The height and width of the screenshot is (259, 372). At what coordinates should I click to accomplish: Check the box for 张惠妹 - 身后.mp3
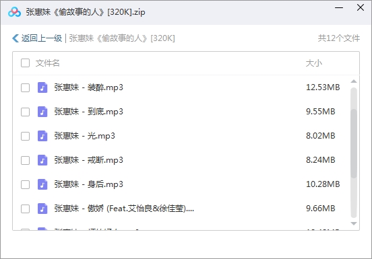[25, 184]
